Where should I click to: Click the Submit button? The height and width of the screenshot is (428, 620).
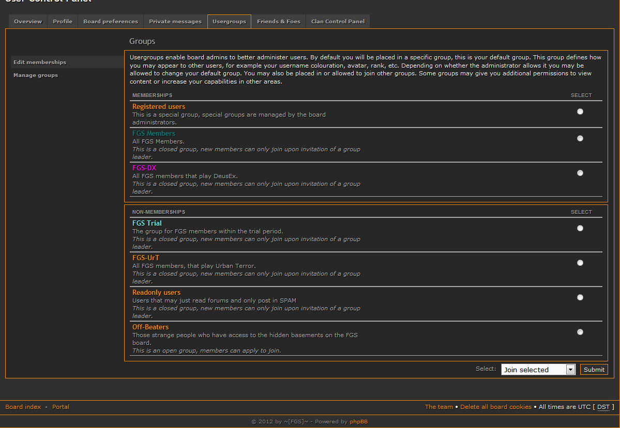tap(594, 370)
